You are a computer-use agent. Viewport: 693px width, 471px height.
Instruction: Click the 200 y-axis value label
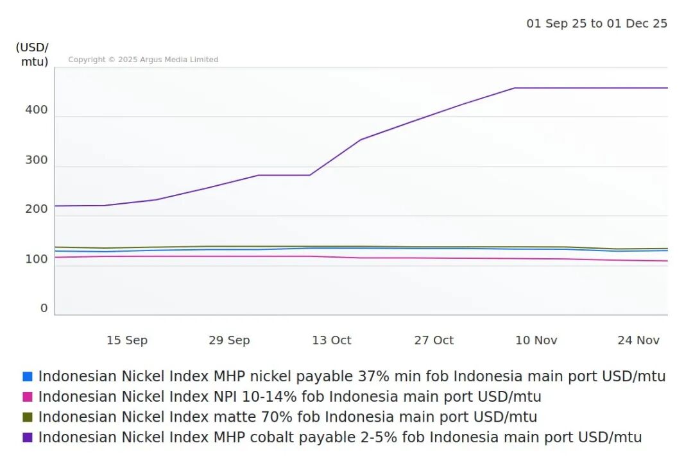point(37,210)
